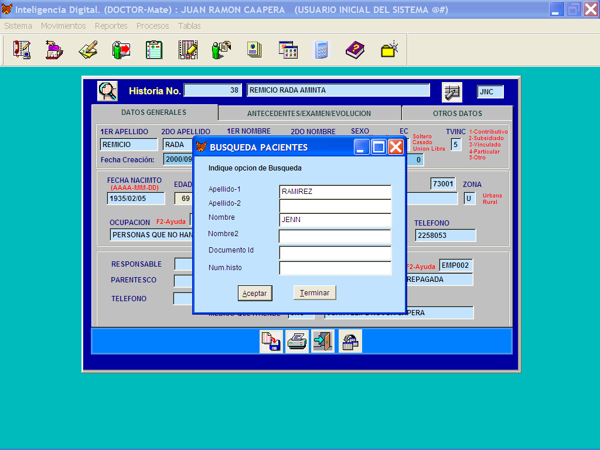Image resolution: width=600 pixels, height=450 pixels.
Task: Click Aceptar in the search dialog
Action: (x=255, y=294)
